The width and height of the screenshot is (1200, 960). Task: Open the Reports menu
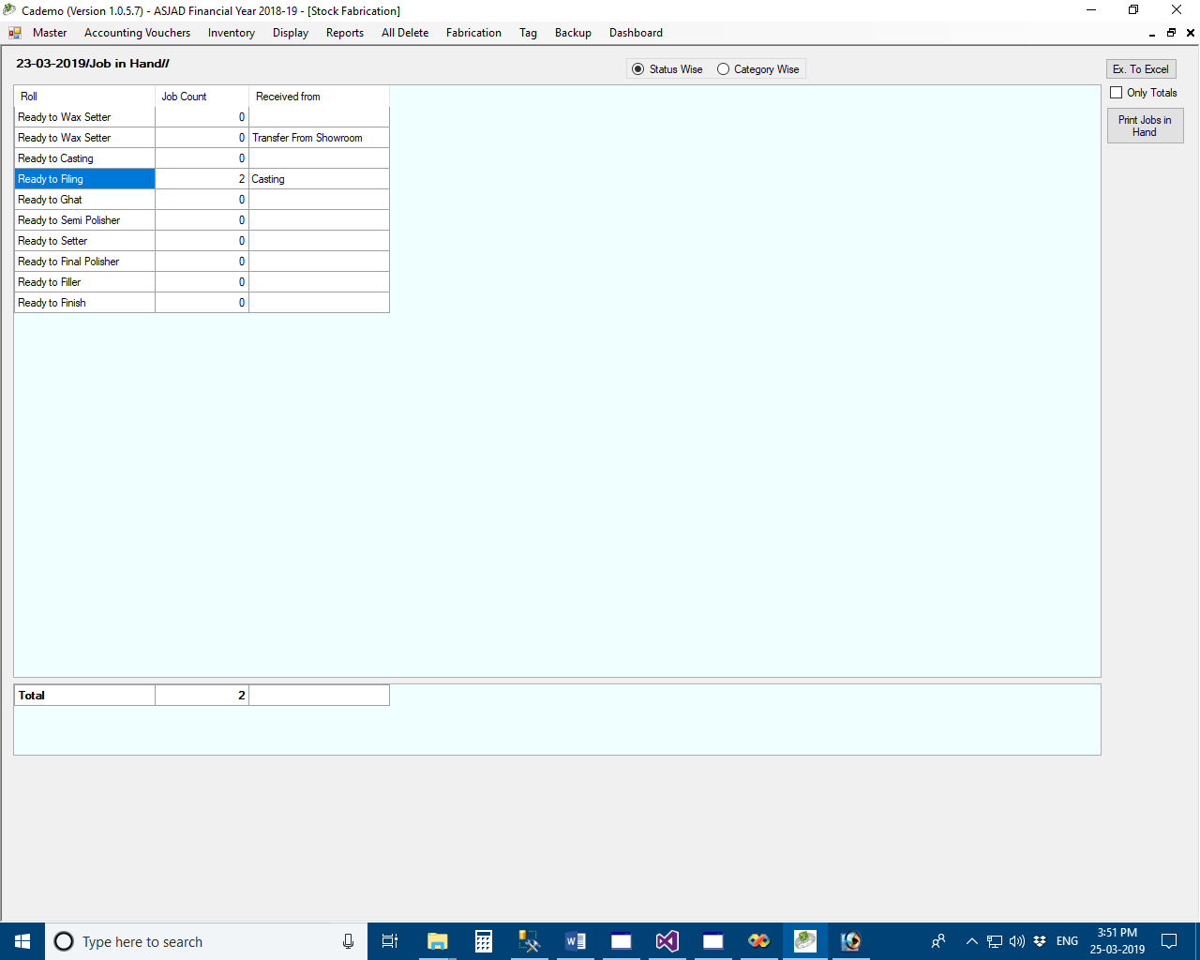pyautogui.click(x=344, y=33)
